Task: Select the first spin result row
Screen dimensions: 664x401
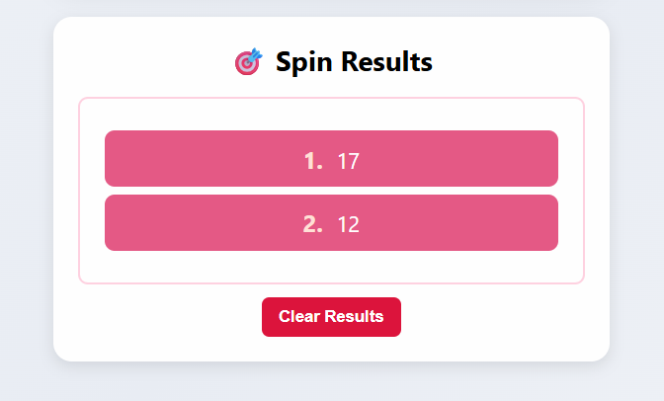Action: (331, 158)
